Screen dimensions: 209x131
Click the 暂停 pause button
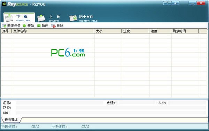click(42, 26)
